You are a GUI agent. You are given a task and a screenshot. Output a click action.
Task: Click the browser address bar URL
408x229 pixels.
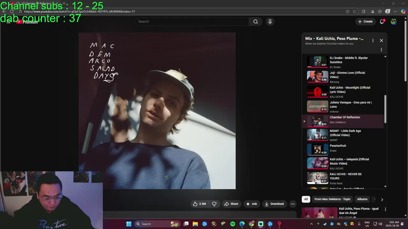(x=79, y=11)
